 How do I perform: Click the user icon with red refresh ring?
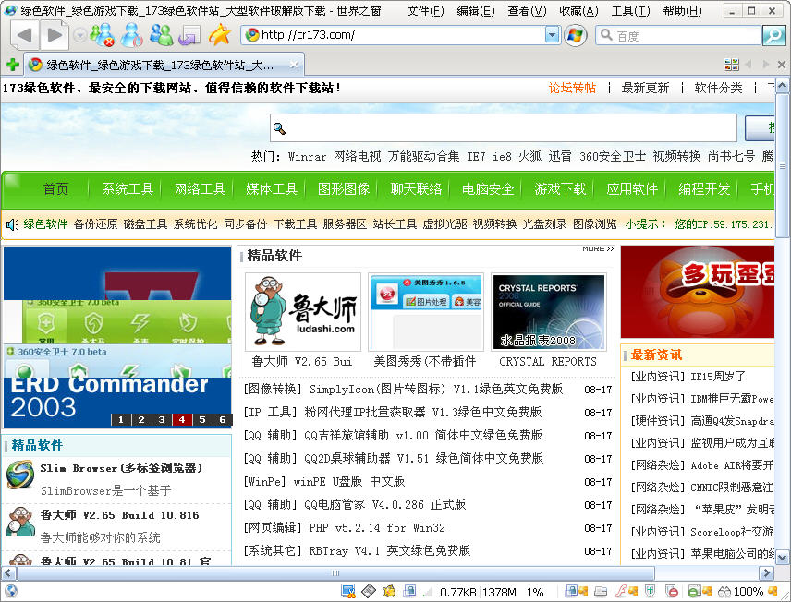point(131,35)
